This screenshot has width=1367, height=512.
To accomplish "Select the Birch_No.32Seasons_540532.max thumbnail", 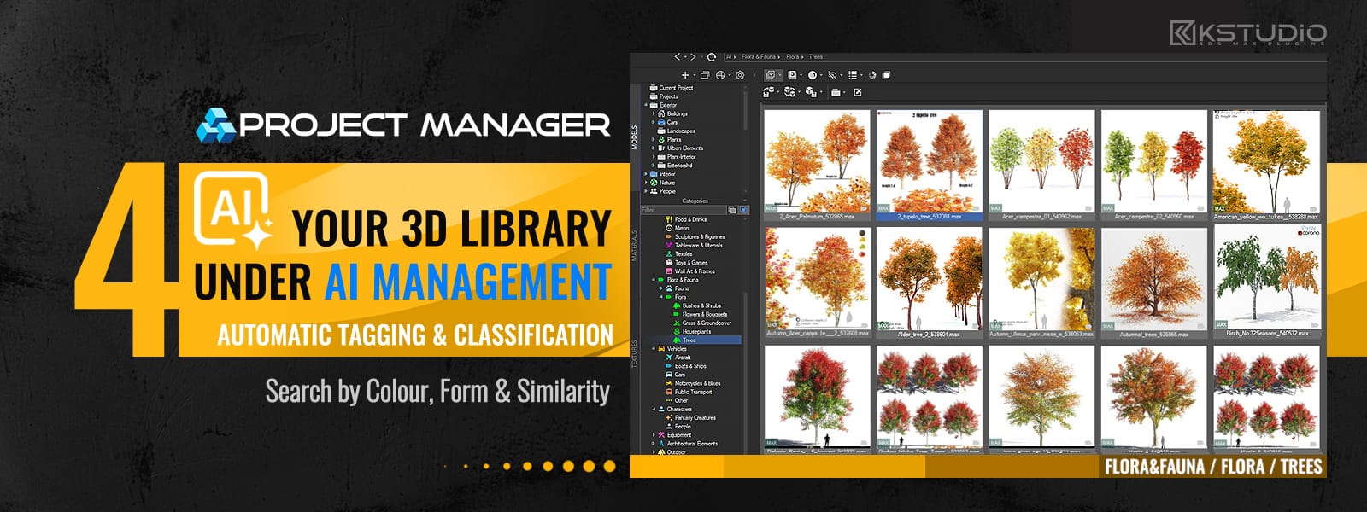I will coord(1267,282).
